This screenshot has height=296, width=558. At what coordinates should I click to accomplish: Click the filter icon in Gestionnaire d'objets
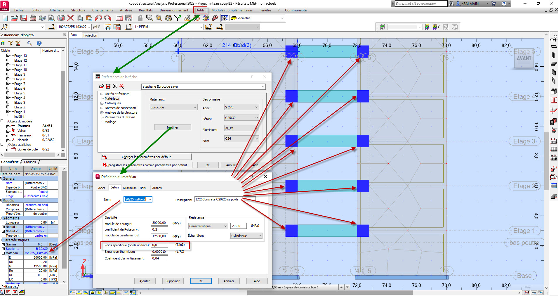(x=11, y=43)
